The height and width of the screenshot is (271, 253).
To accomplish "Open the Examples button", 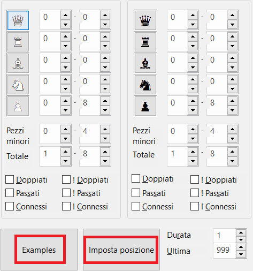I will [x=39, y=250].
